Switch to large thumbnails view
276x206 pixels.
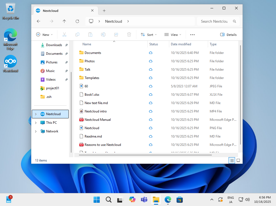click(x=238, y=160)
